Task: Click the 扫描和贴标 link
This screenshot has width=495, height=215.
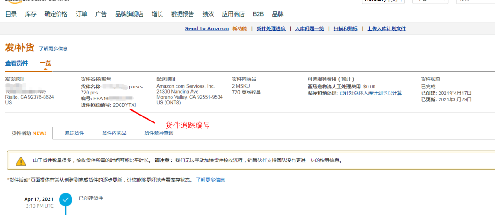Action: [x=346, y=28]
